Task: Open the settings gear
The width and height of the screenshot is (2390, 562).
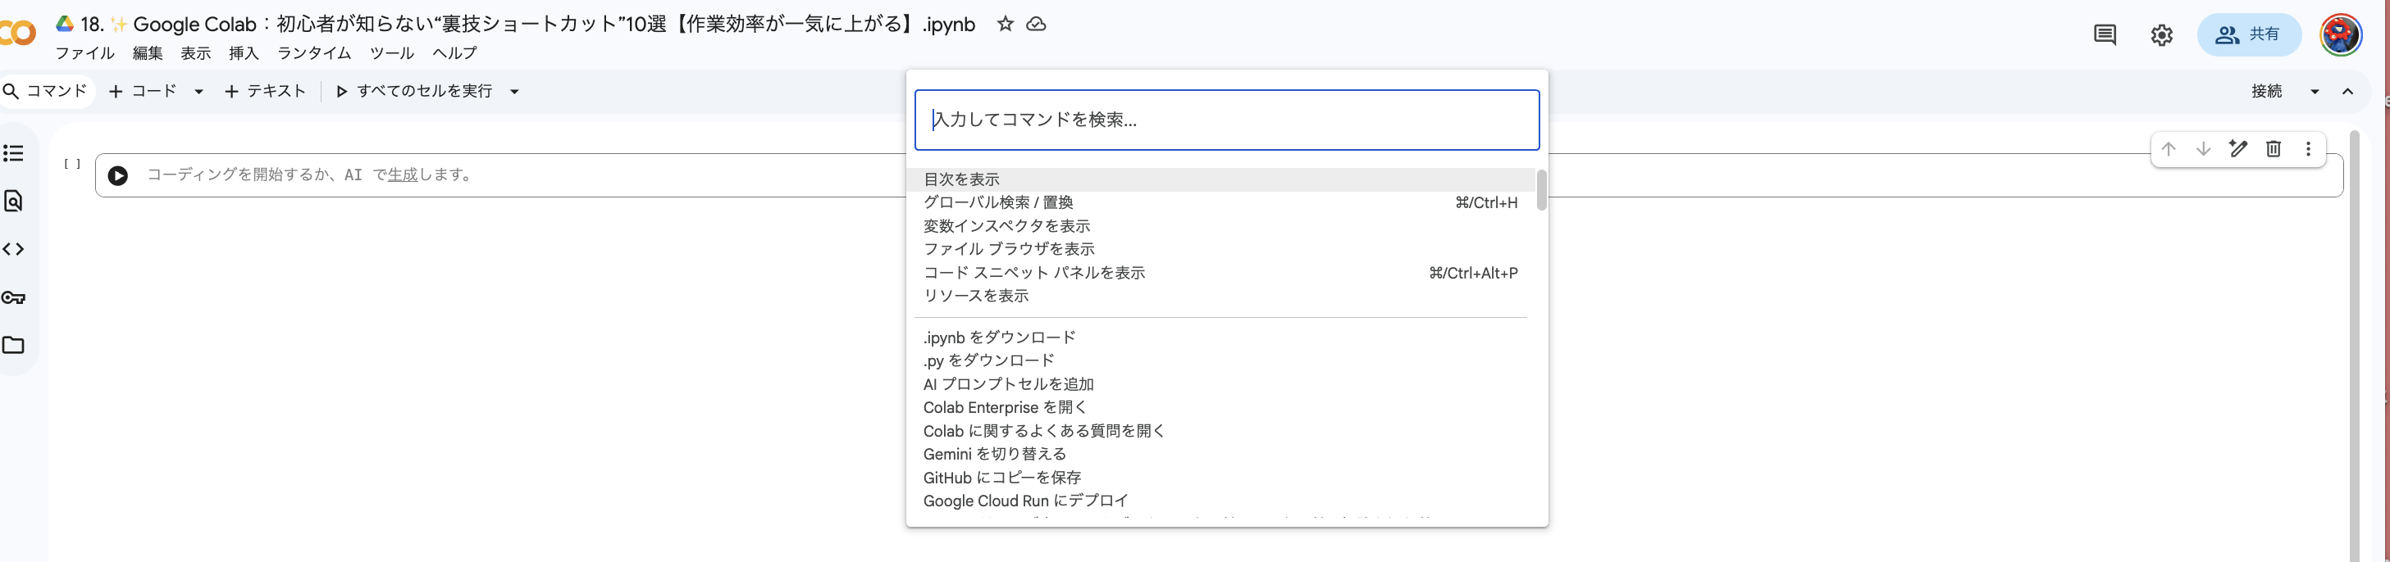Action: point(2161,35)
